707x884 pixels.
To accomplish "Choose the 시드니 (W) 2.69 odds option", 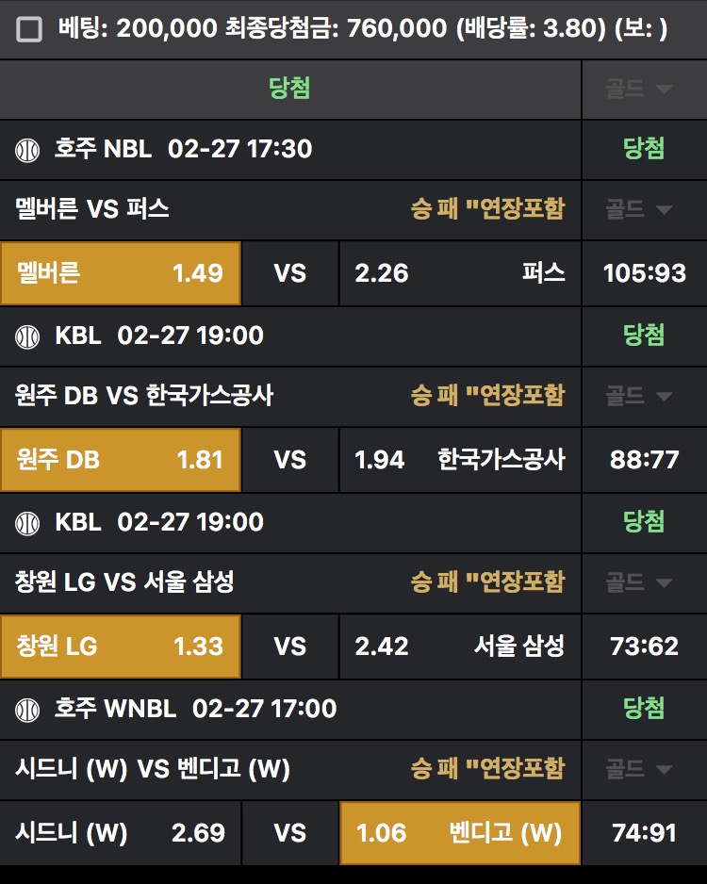I will coord(121,833).
